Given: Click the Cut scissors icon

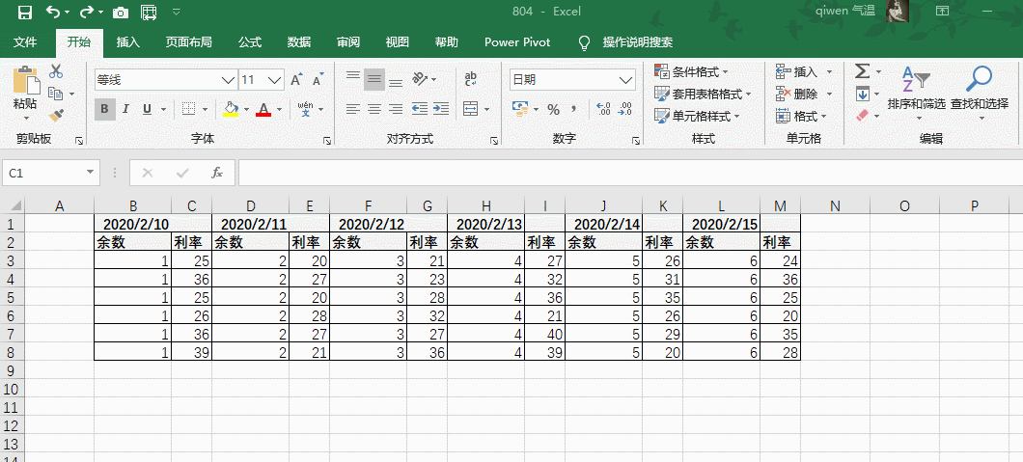Looking at the screenshot, I should [56, 71].
